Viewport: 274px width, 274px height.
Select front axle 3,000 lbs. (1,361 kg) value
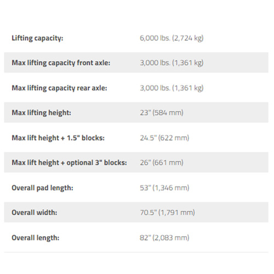click(x=172, y=63)
